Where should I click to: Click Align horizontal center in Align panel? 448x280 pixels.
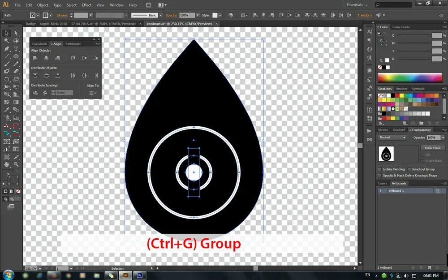pyautogui.click(x=47, y=57)
